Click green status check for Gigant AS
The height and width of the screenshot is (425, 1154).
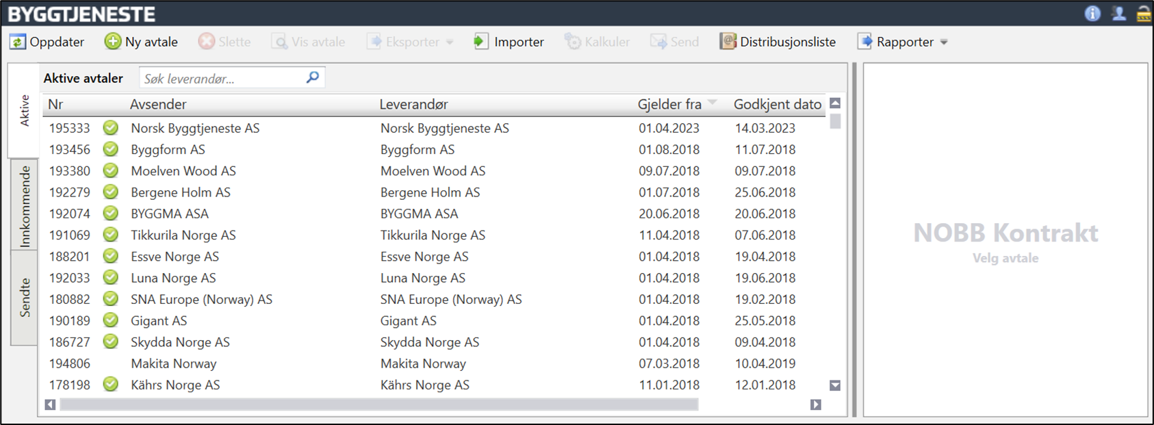[110, 320]
